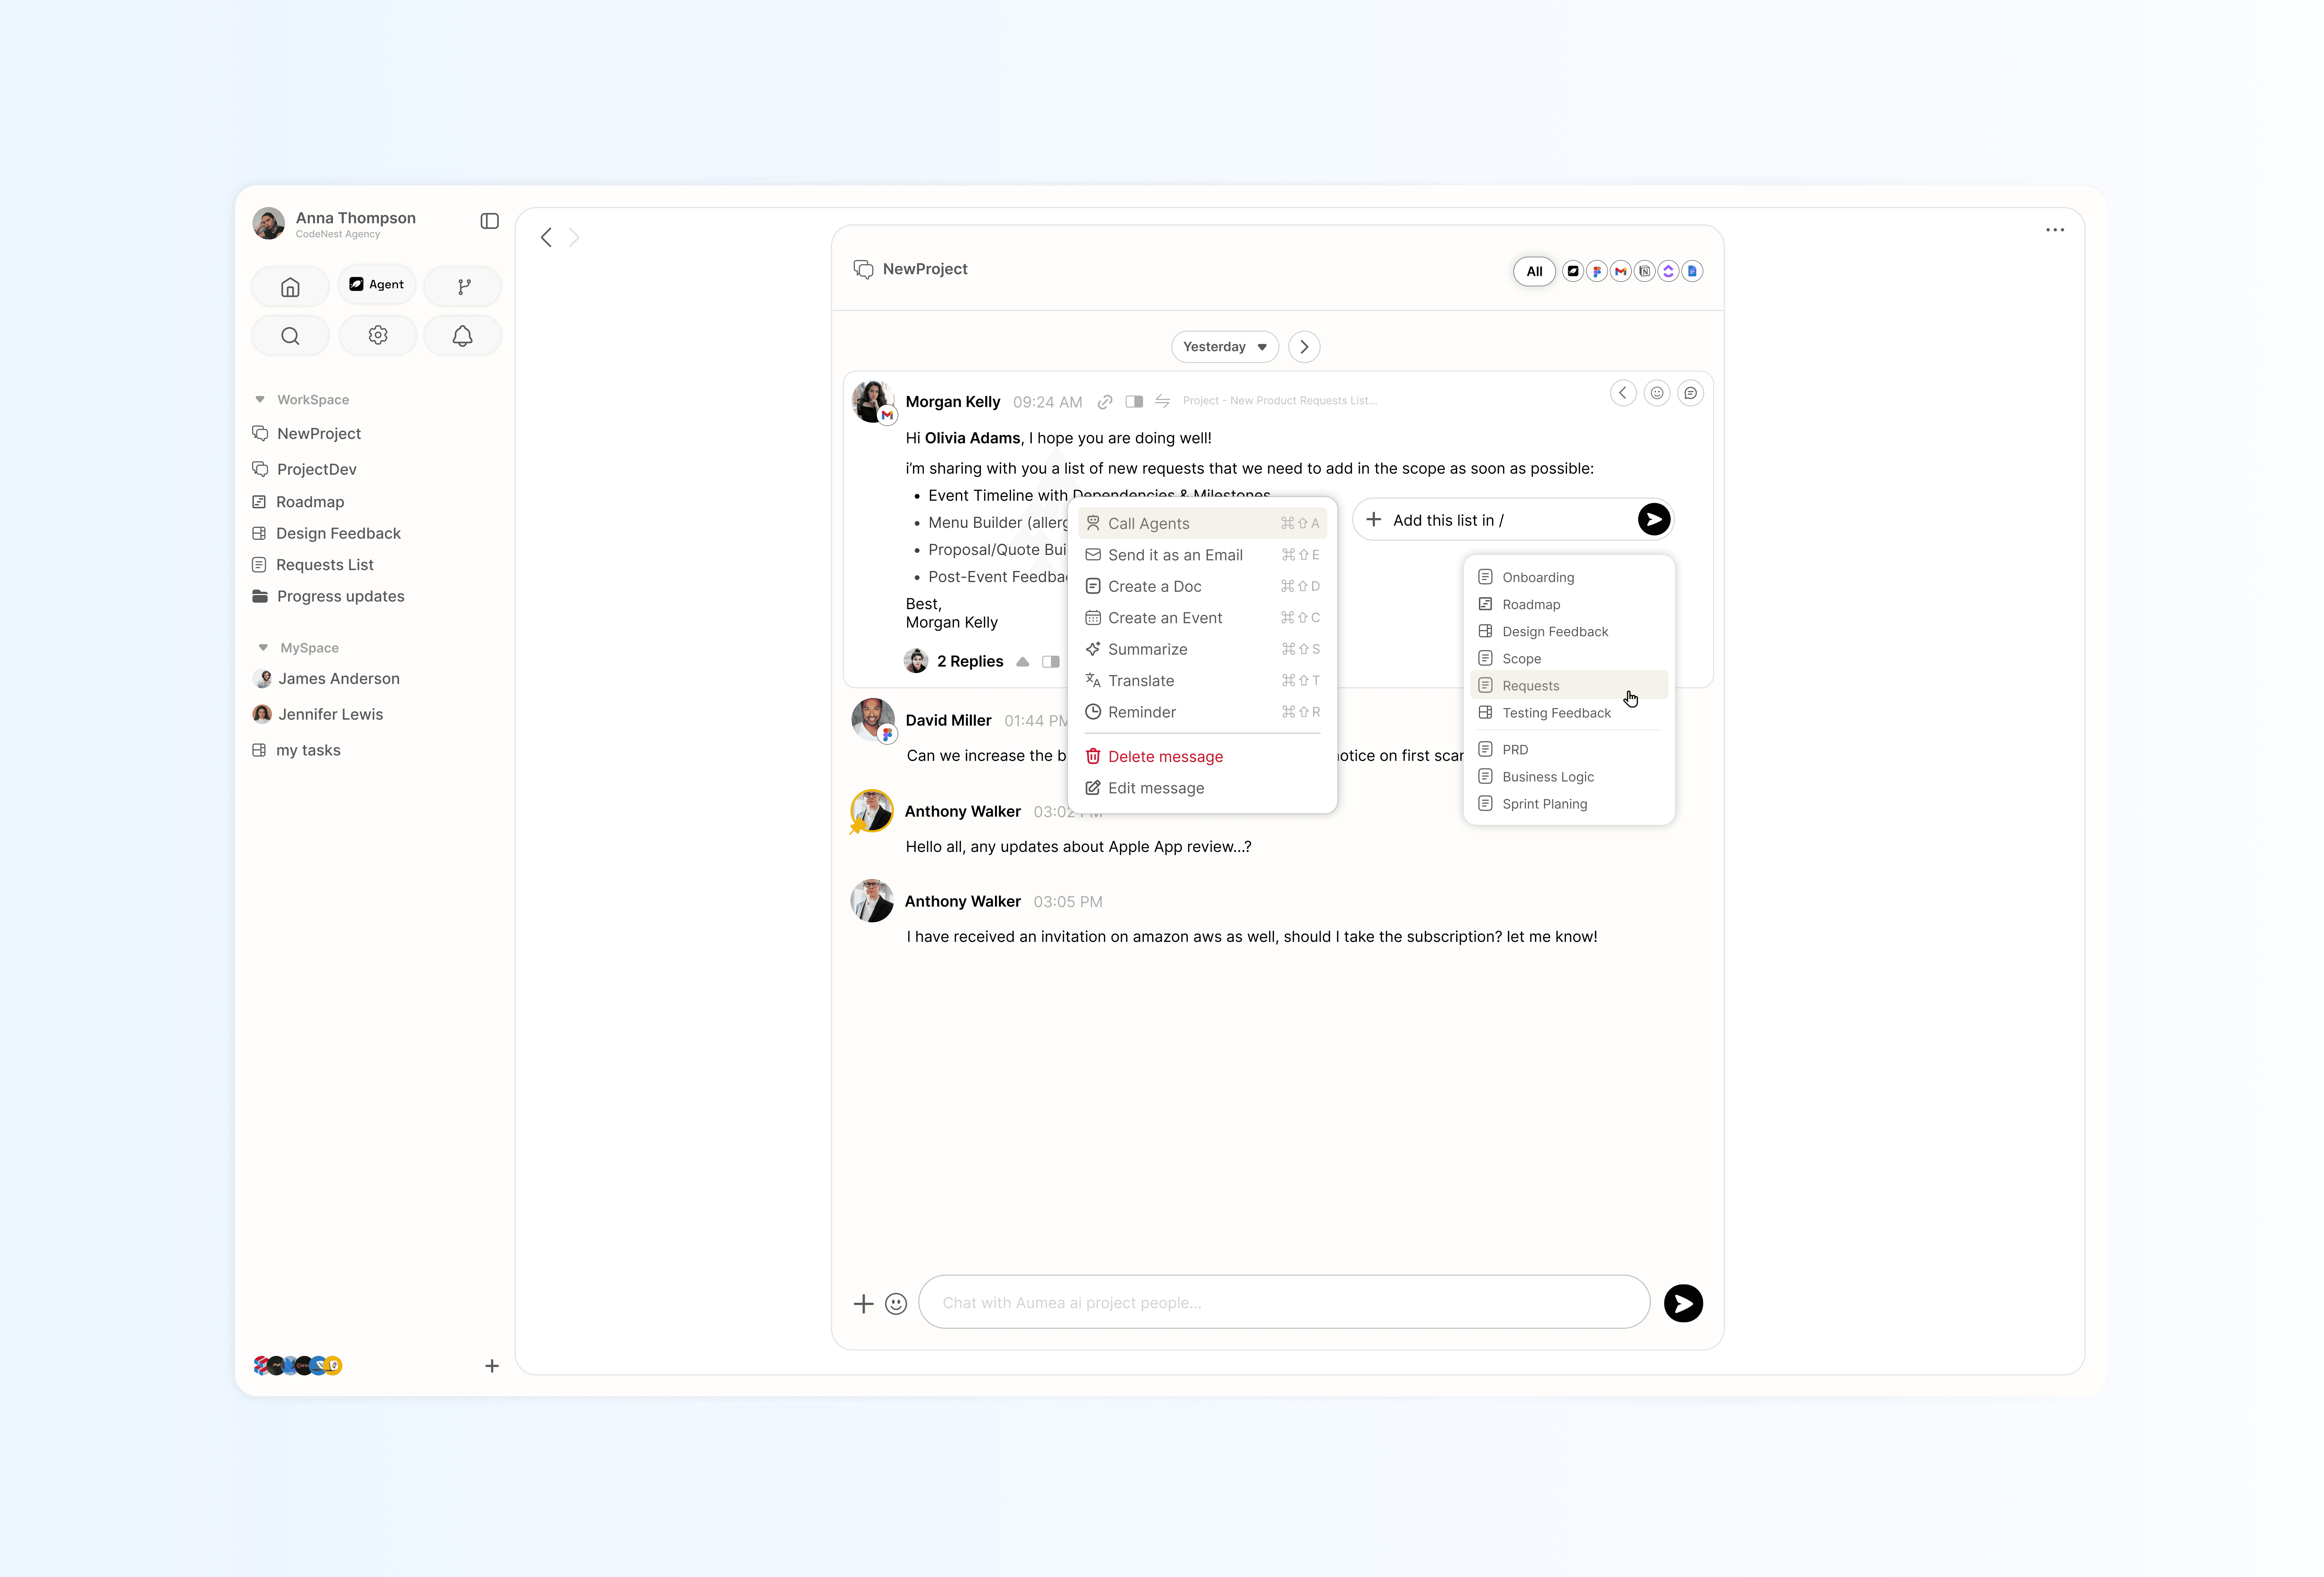Click Delete message in the context menu
The image size is (2324, 1577).
tap(1203, 757)
